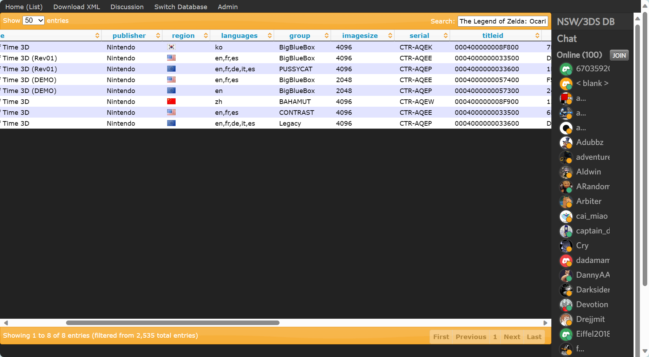Select the titleid cell 000400000008F900
649x357 pixels.
click(487, 101)
